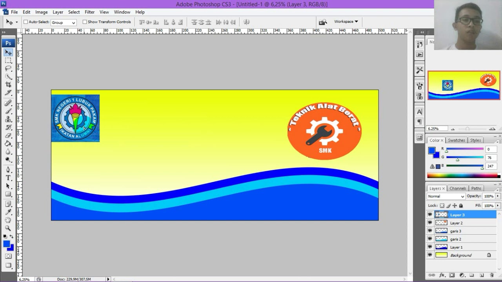502x282 pixels.
Task: Toggle Edit in Quick Mask mode
Action: (8, 256)
